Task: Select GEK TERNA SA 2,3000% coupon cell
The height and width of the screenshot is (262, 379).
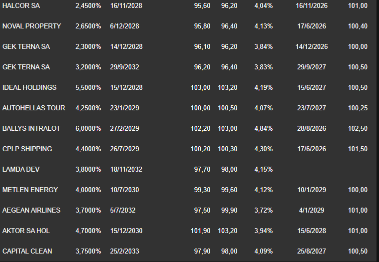Action: tap(88, 46)
